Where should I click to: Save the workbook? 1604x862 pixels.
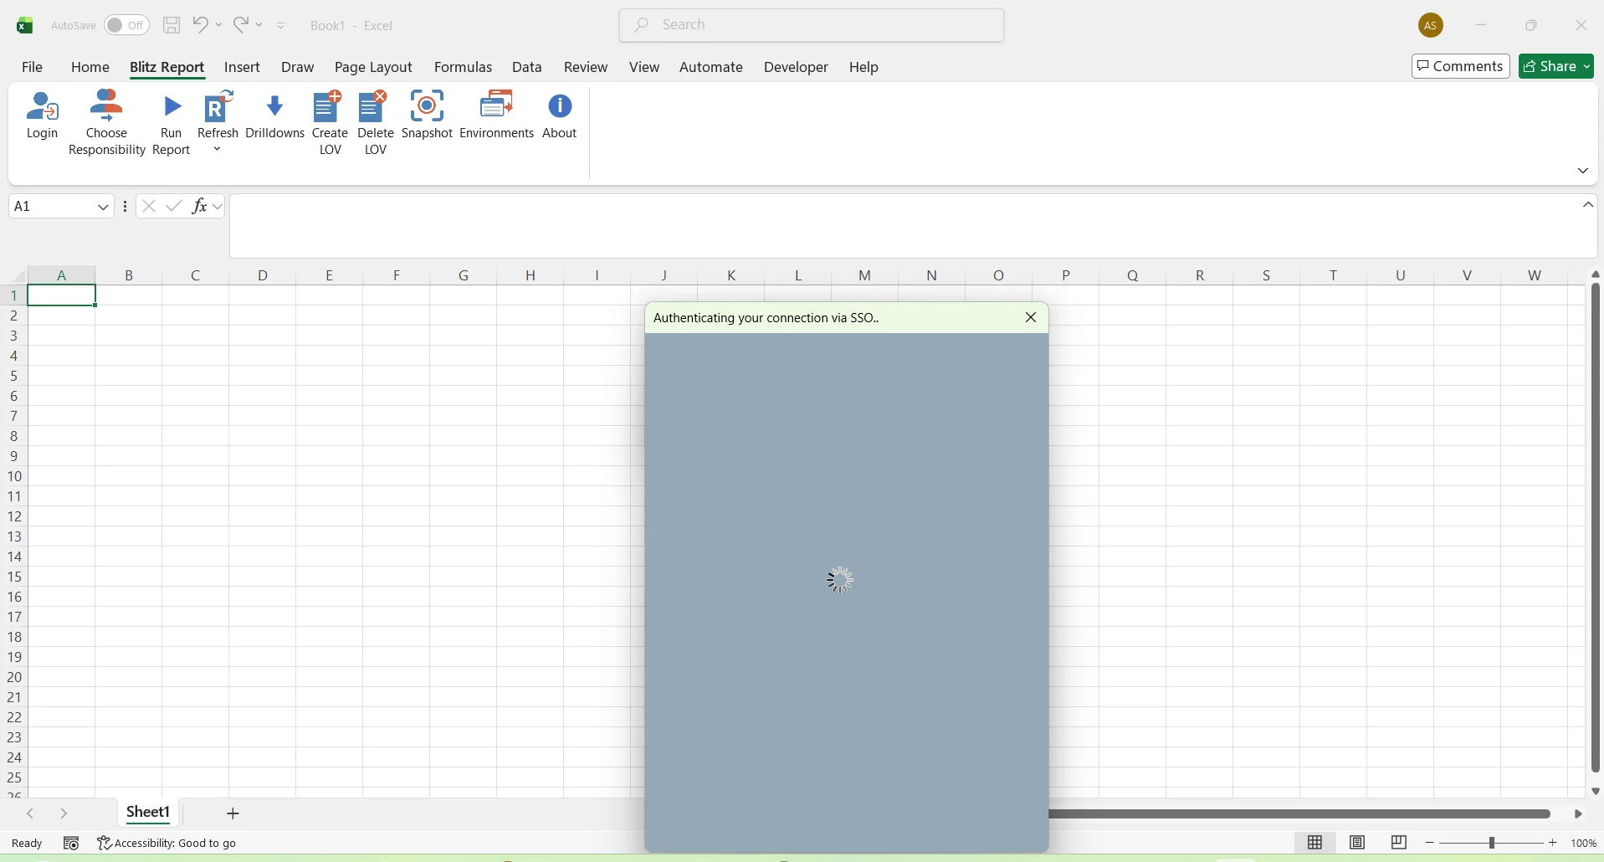[x=172, y=25]
